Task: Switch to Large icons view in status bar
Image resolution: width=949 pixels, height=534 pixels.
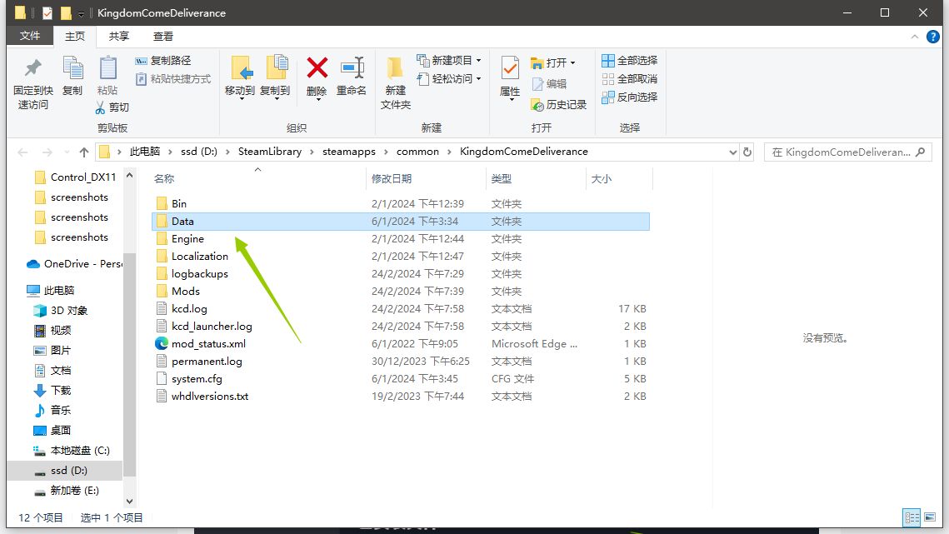Action: coord(930,517)
